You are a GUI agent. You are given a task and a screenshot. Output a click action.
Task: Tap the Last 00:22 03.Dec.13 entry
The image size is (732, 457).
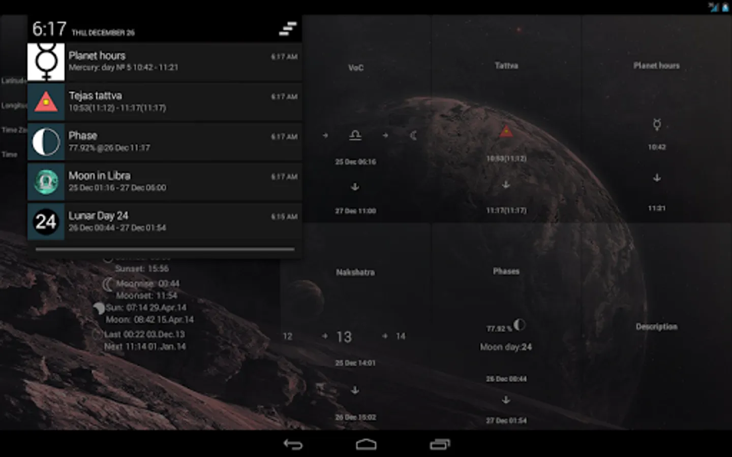click(144, 335)
